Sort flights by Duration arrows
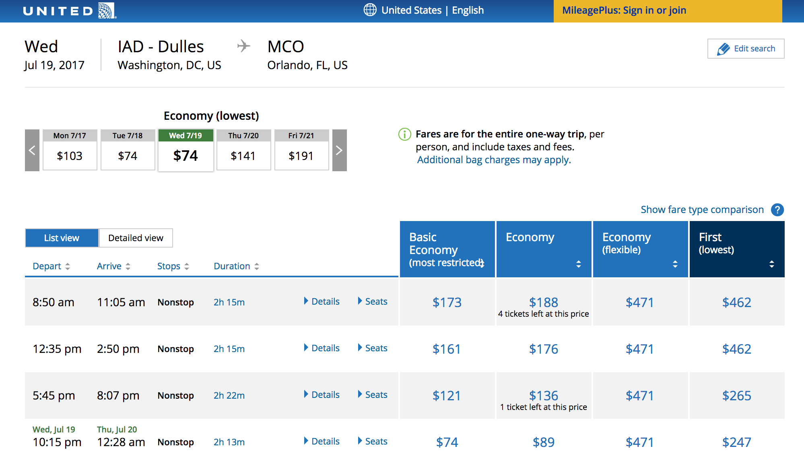The image size is (804, 463). (x=257, y=266)
